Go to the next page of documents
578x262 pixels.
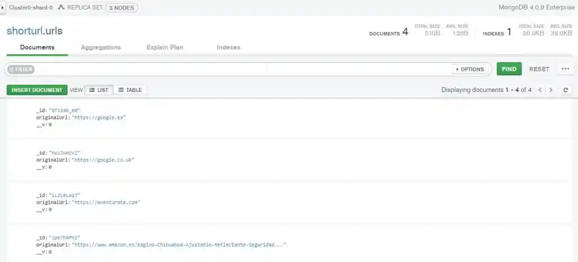coord(551,90)
